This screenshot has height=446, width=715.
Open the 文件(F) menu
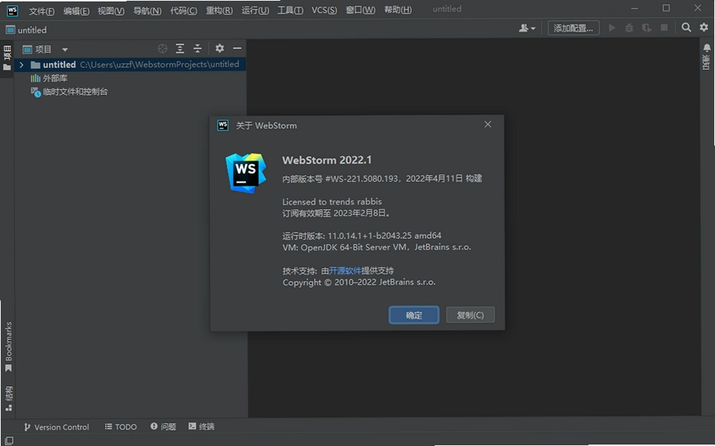click(42, 11)
